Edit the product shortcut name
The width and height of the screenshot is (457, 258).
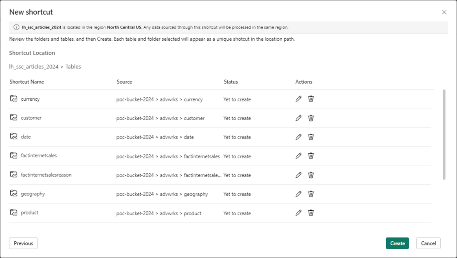point(299,213)
